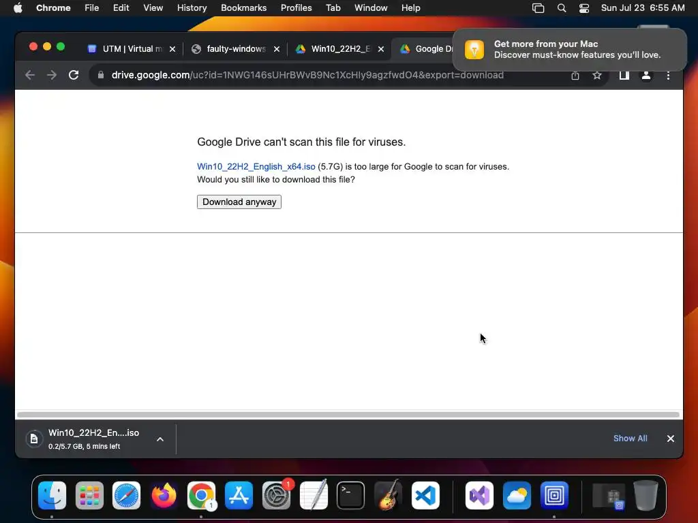This screenshot has height=523, width=698.
Task: Open the Window menu
Action: click(x=371, y=8)
